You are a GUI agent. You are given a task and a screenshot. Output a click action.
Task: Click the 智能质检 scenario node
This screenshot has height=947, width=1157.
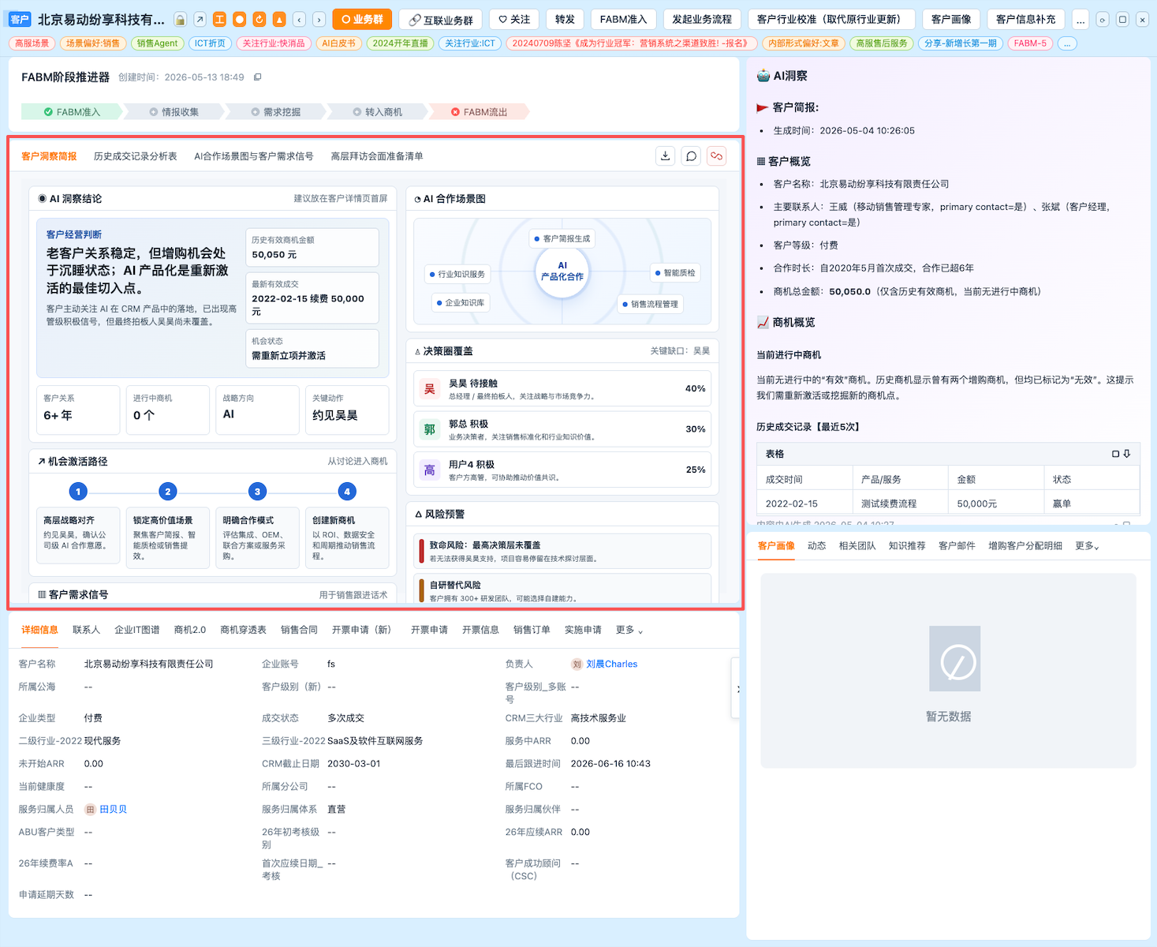[676, 273]
